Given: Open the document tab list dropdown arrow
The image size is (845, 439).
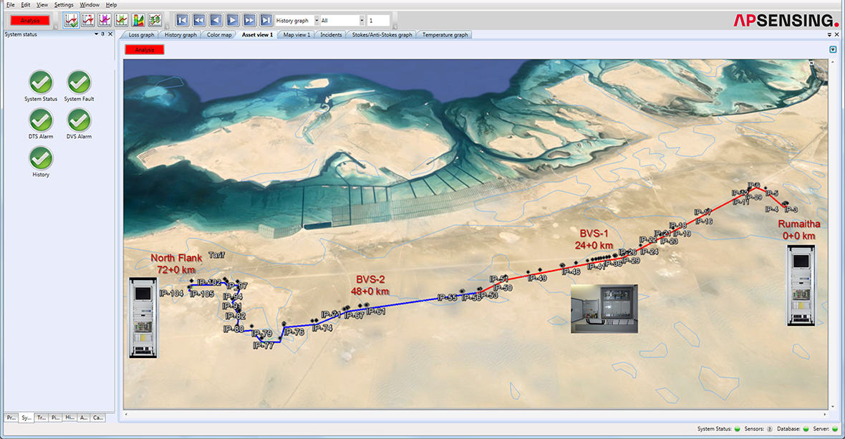Looking at the screenshot, I should pyautogui.click(x=829, y=34).
